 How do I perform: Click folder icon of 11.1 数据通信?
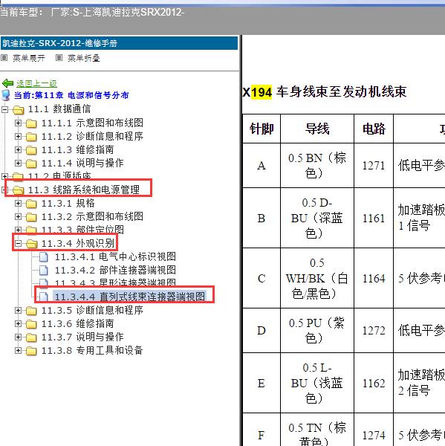18,110
